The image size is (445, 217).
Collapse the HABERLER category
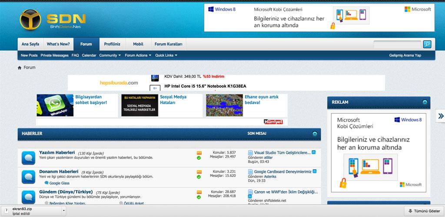(x=315, y=134)
